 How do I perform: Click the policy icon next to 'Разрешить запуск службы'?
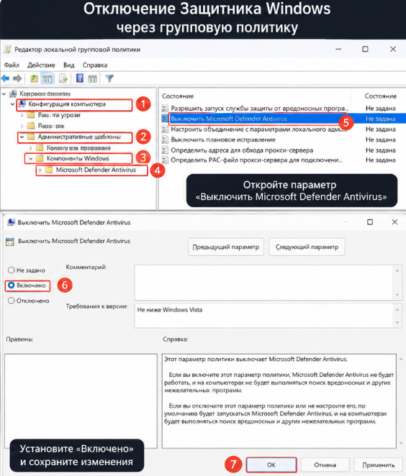[165, 108]
